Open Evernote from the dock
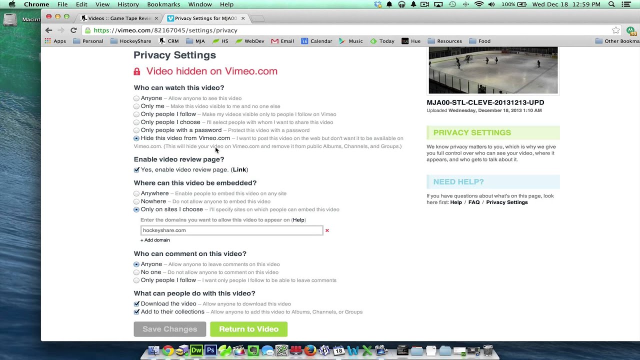This screenshot has height=360, width=640. (253, 351)
